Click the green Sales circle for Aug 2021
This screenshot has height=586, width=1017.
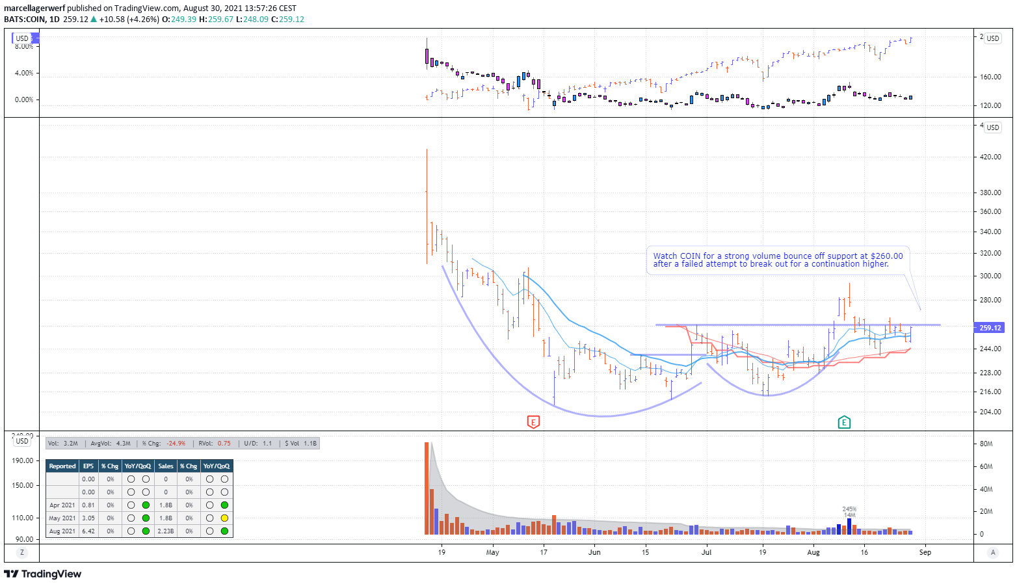(224, 531)
